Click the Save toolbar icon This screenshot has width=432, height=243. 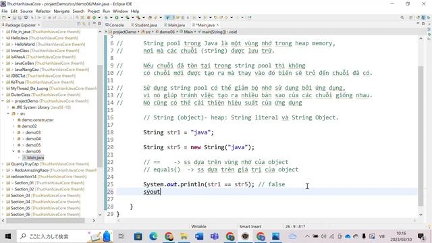14,18
